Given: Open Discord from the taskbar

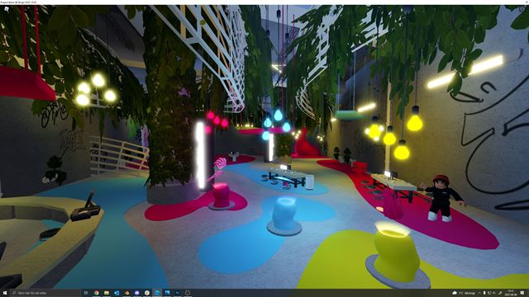Looking at the screenshot, I should (x=137, y=293).
